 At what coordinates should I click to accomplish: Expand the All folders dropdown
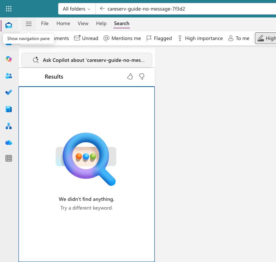77,9
